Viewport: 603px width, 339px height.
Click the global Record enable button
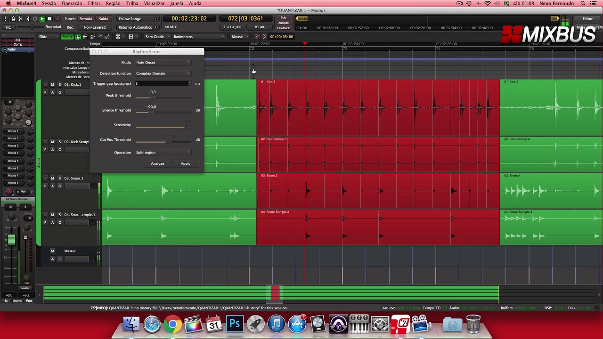pos(57,19)
